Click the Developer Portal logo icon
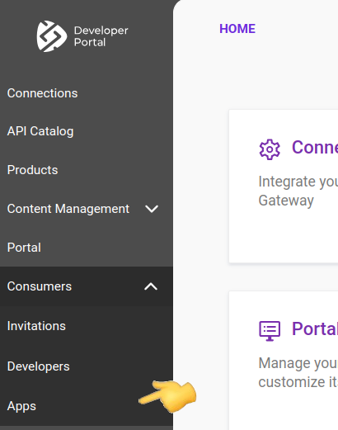Screen dimensions: 338x430 pos(52,36)
